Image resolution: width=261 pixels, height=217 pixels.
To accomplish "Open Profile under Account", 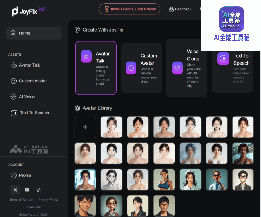I will pyautogui.click(x=21, y=176).
